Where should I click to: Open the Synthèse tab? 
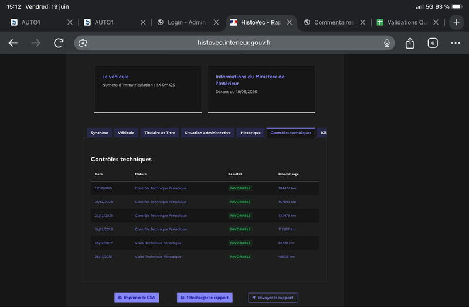coord(99,133)
